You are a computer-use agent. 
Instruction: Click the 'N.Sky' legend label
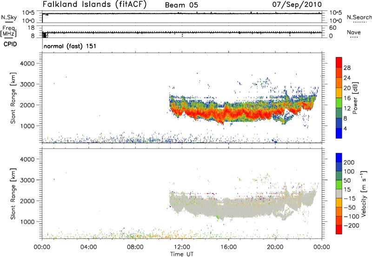click(x=9, y=17)
